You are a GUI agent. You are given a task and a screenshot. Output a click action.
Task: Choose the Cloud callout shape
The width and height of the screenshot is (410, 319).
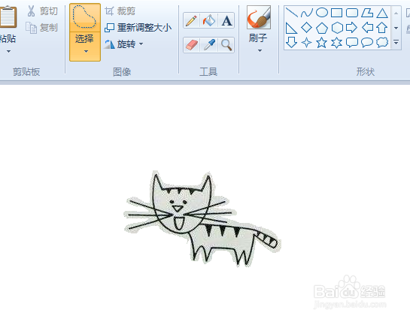382,42
